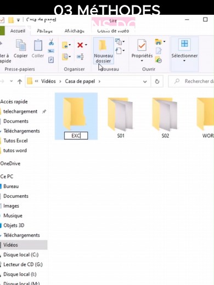This screenshot has width=214, height=285.
Task: Refresh the current folder view
Action: pos(157,82)
